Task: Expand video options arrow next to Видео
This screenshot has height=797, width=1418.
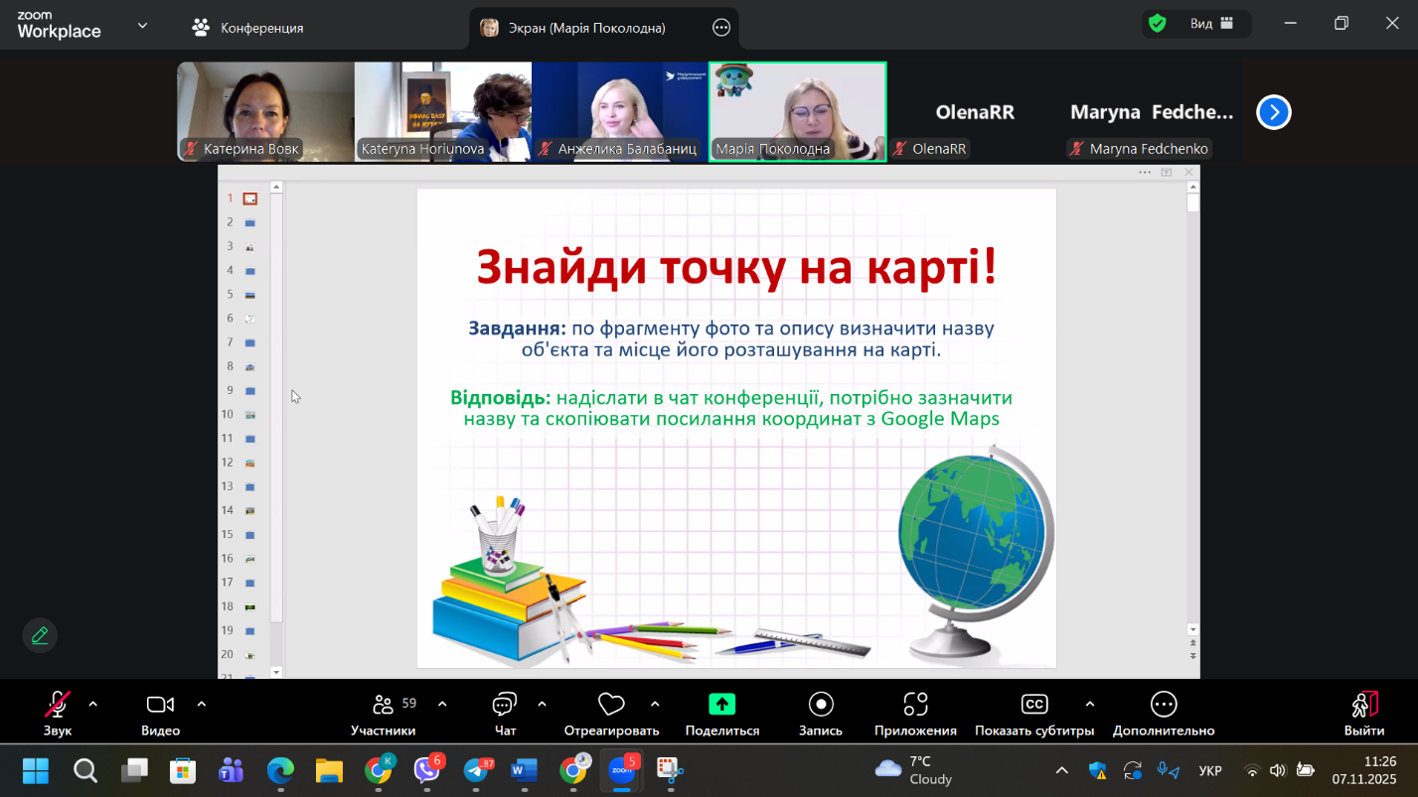Action: 202,705
